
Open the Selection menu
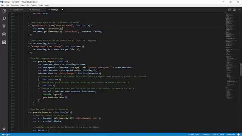point(15,5)
